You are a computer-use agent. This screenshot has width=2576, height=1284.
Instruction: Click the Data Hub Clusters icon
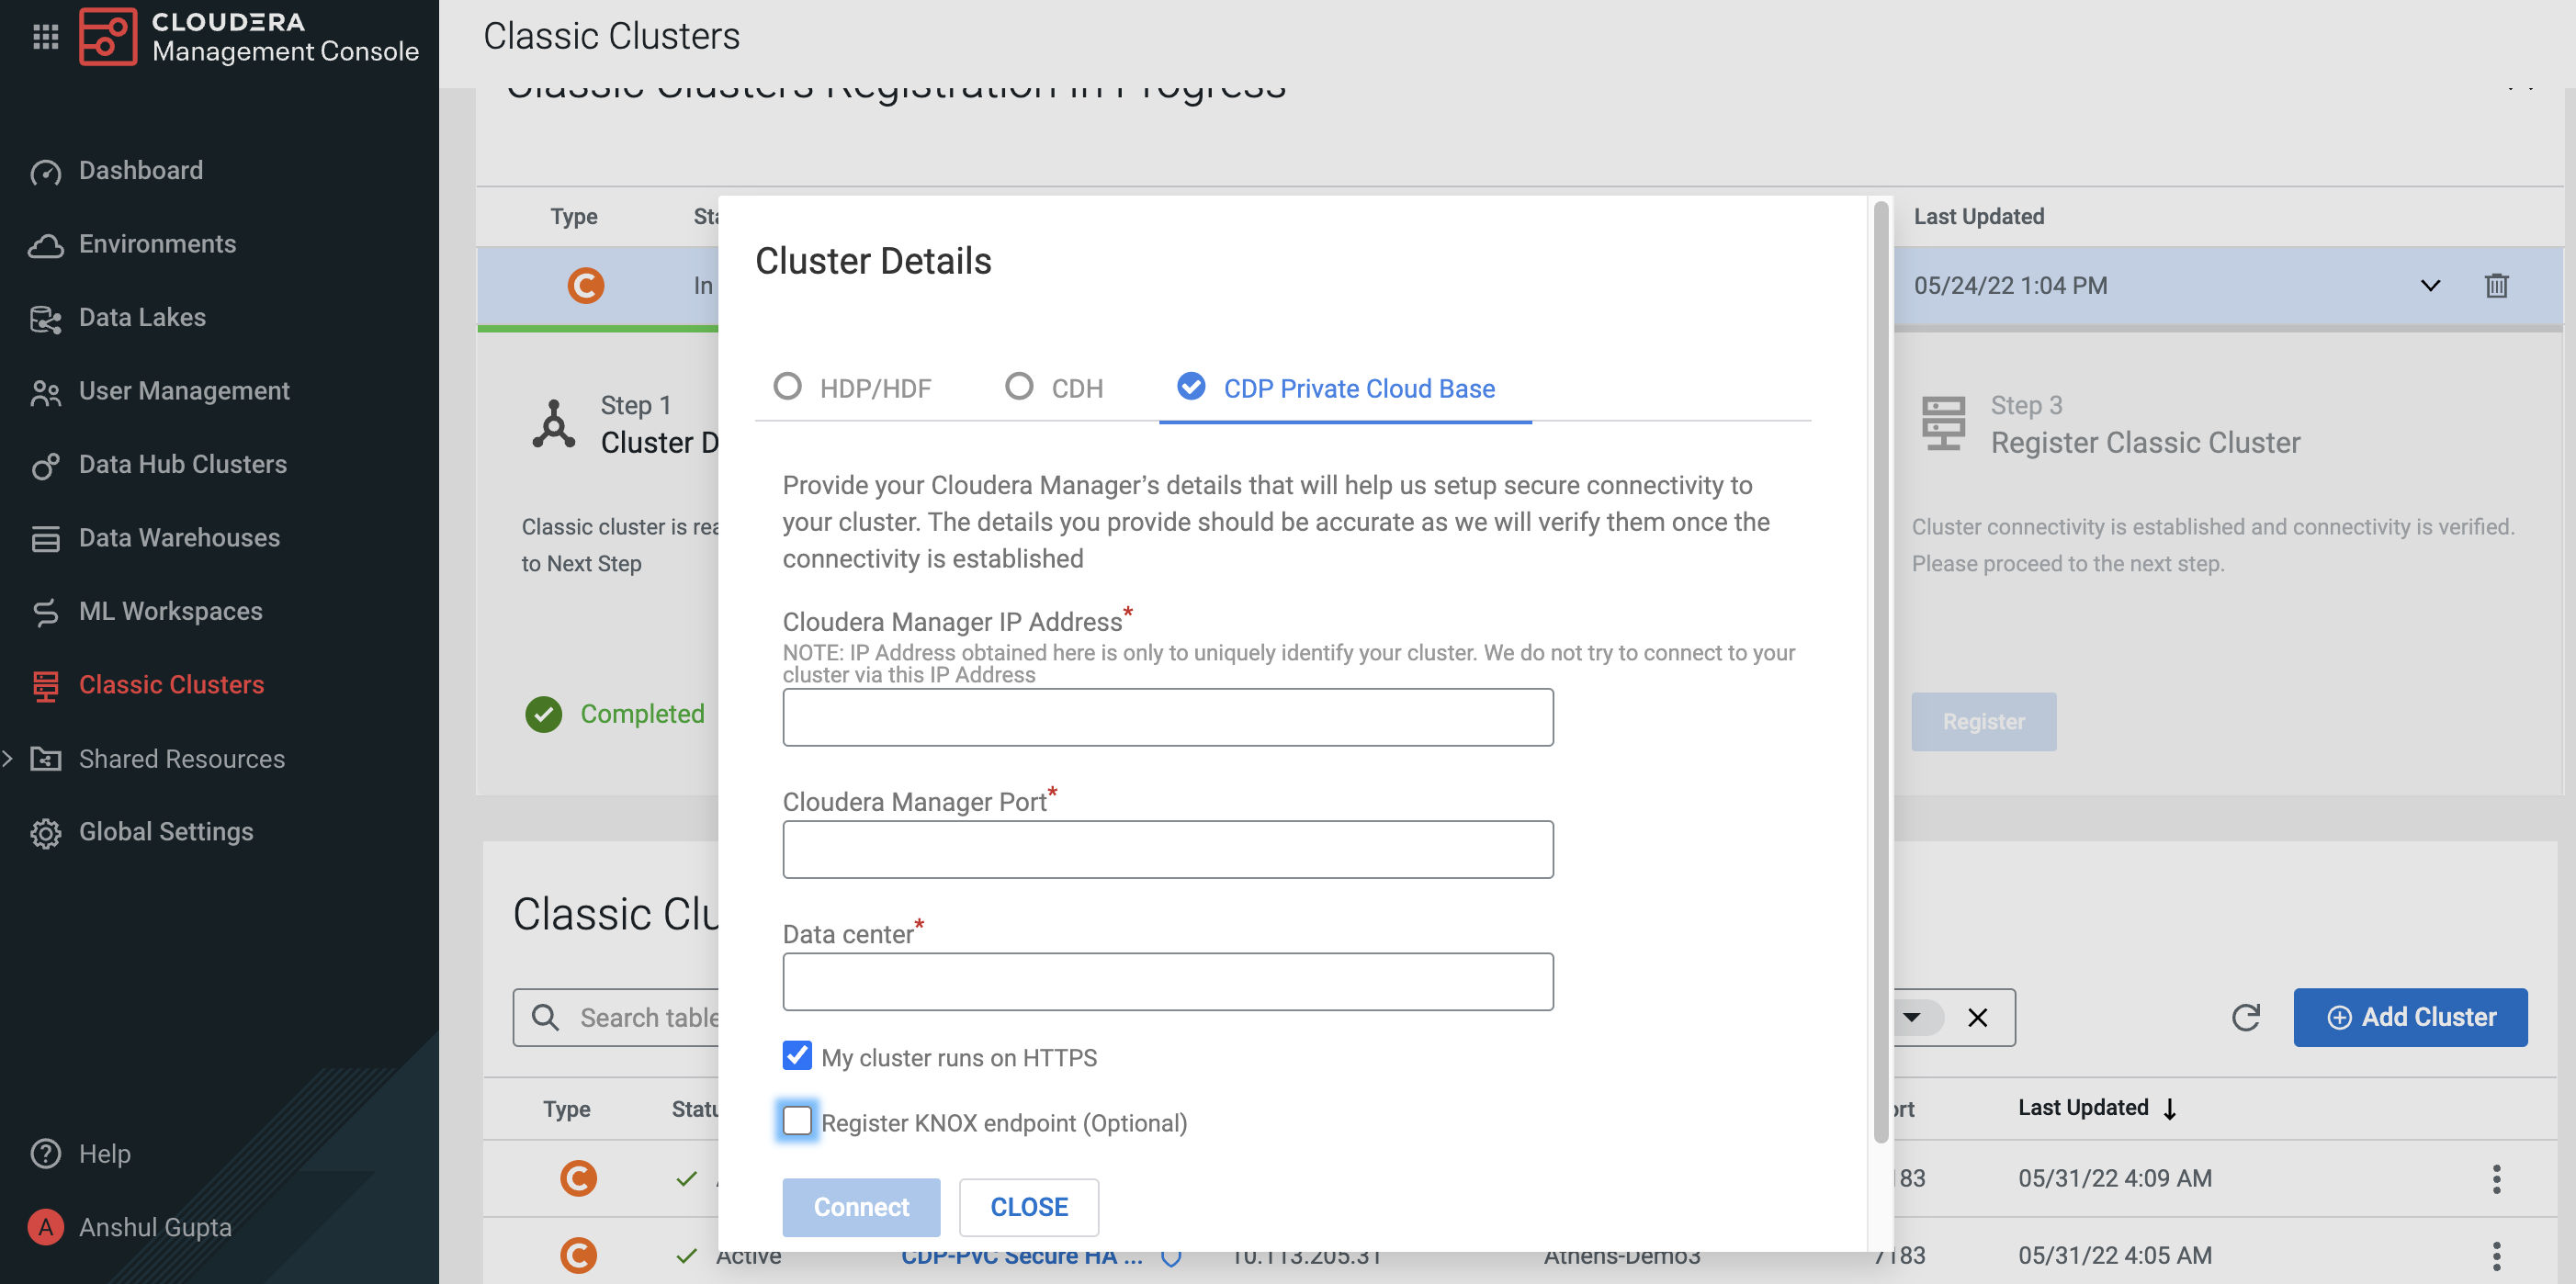coord(46,464)
